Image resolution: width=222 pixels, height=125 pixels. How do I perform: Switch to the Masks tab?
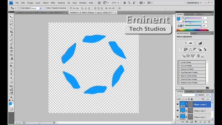pyautogui.click(x=194, y=33)
